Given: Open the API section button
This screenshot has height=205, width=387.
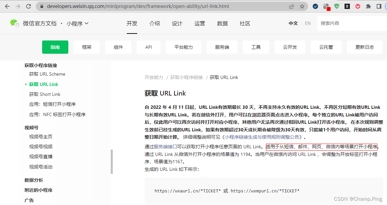Looking at the screenshot, I should point(149,47).
